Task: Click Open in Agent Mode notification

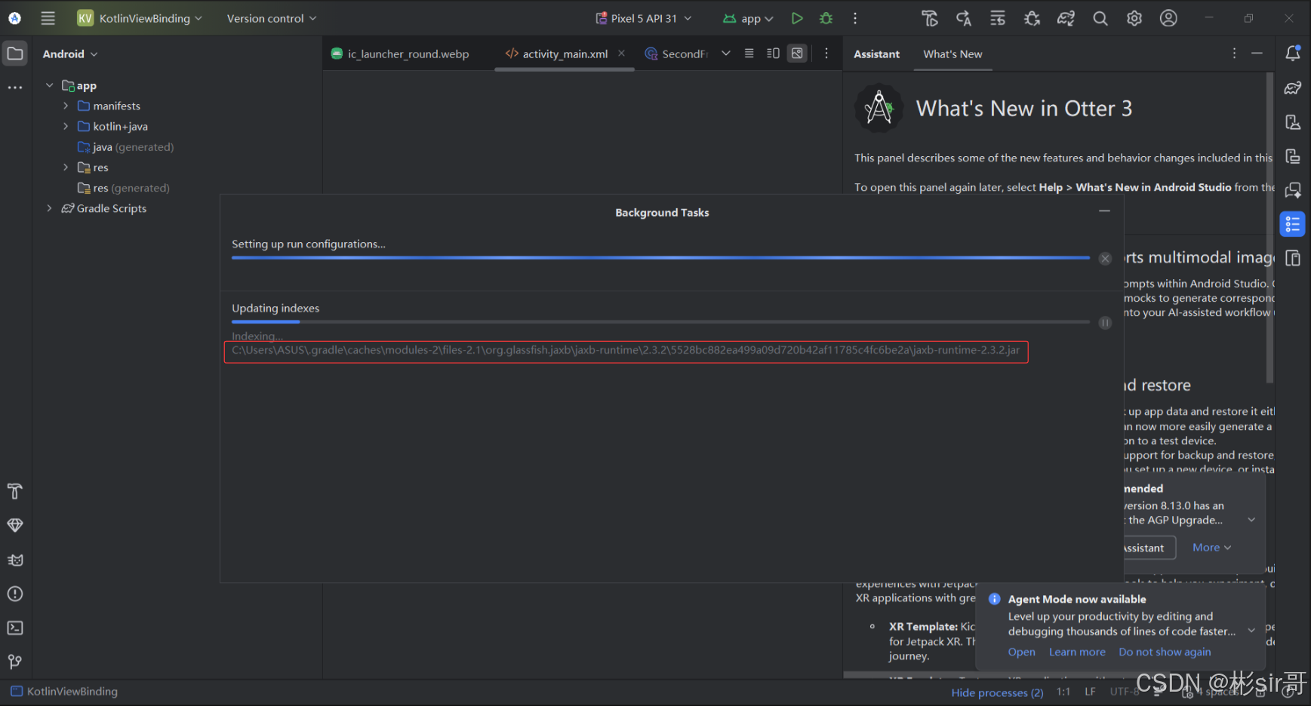Action: point(1021,652)
